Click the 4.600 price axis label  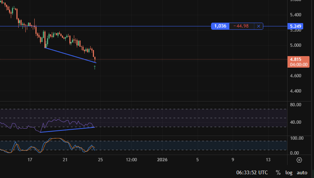[296, 76]
